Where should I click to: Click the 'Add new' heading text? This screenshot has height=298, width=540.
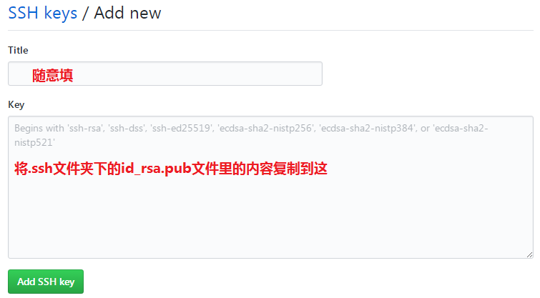click(127, 14)
